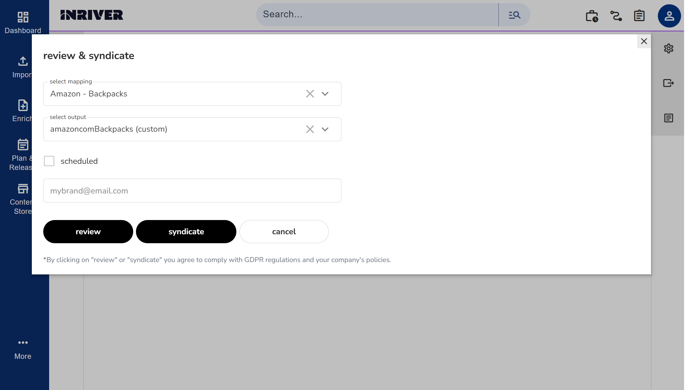Open the workflow connections icon in header
685x390 pixels.
tap(616, 16)
